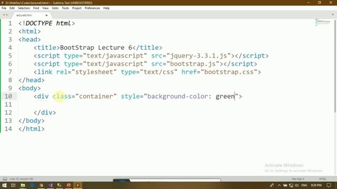This screenshot has width=337, height=189.
Task: Click 'jquery-3.3.1.js' in the code
Action: point(199,56)
